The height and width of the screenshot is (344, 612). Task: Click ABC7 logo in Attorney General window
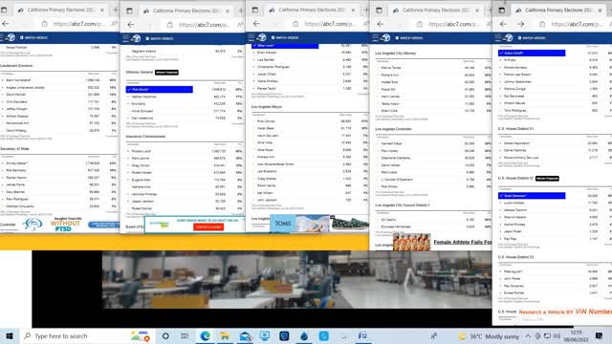(x=136, y=38)
